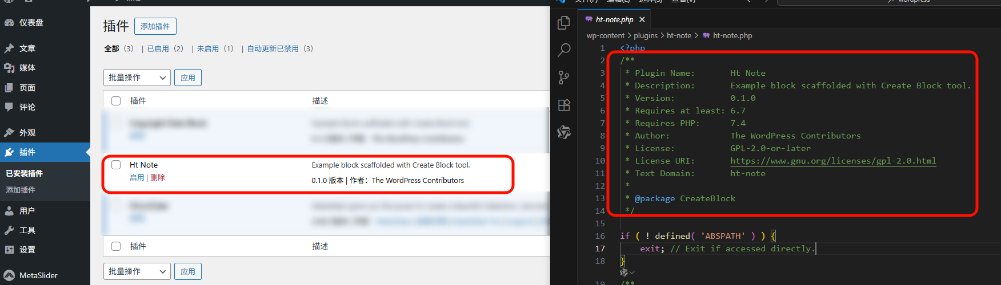Click The WordPress Contributors author text in plugin row
Viewport: 1001px width, 285px height.
tap(418, 180)
